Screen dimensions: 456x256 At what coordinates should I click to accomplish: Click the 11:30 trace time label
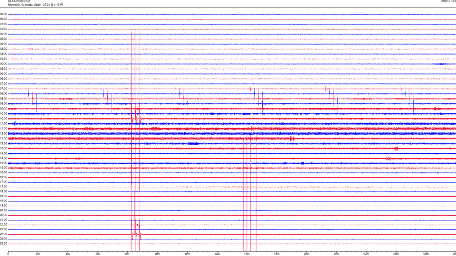(4, 128)
